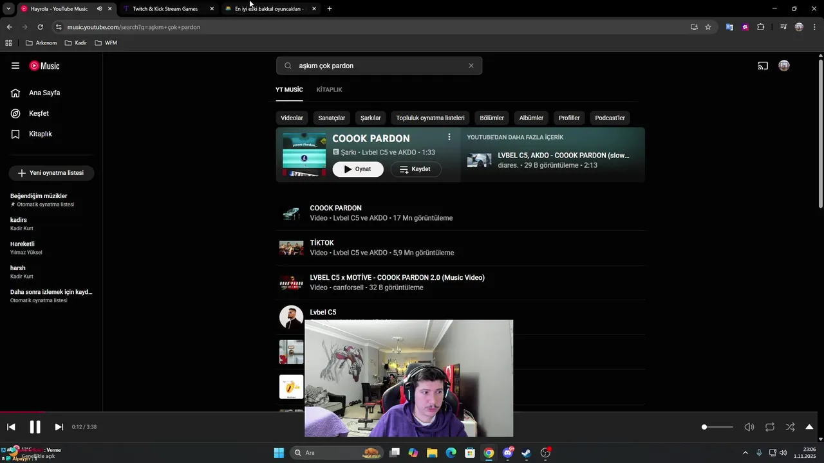Switch to the En iyi eski bakkal oyuncakları tab

(x=271, y=9)
